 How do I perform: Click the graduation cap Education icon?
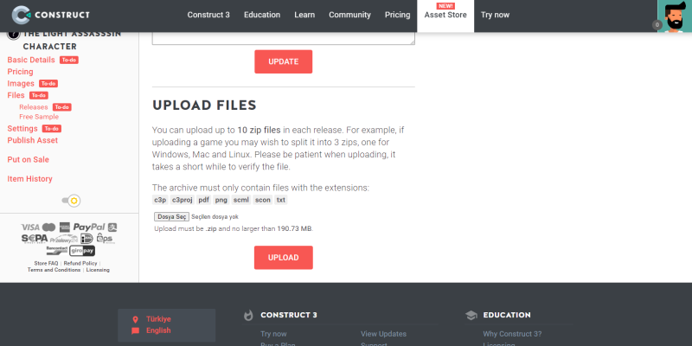point(471,315)
